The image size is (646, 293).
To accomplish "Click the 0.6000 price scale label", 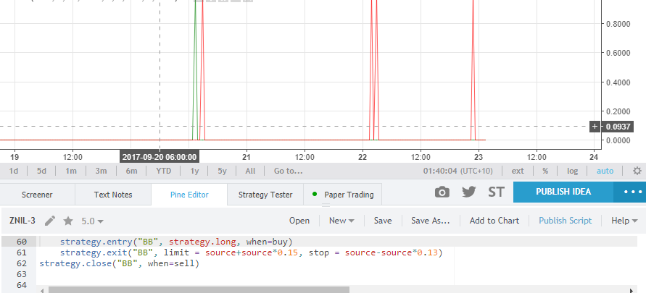I will (618, 53).
